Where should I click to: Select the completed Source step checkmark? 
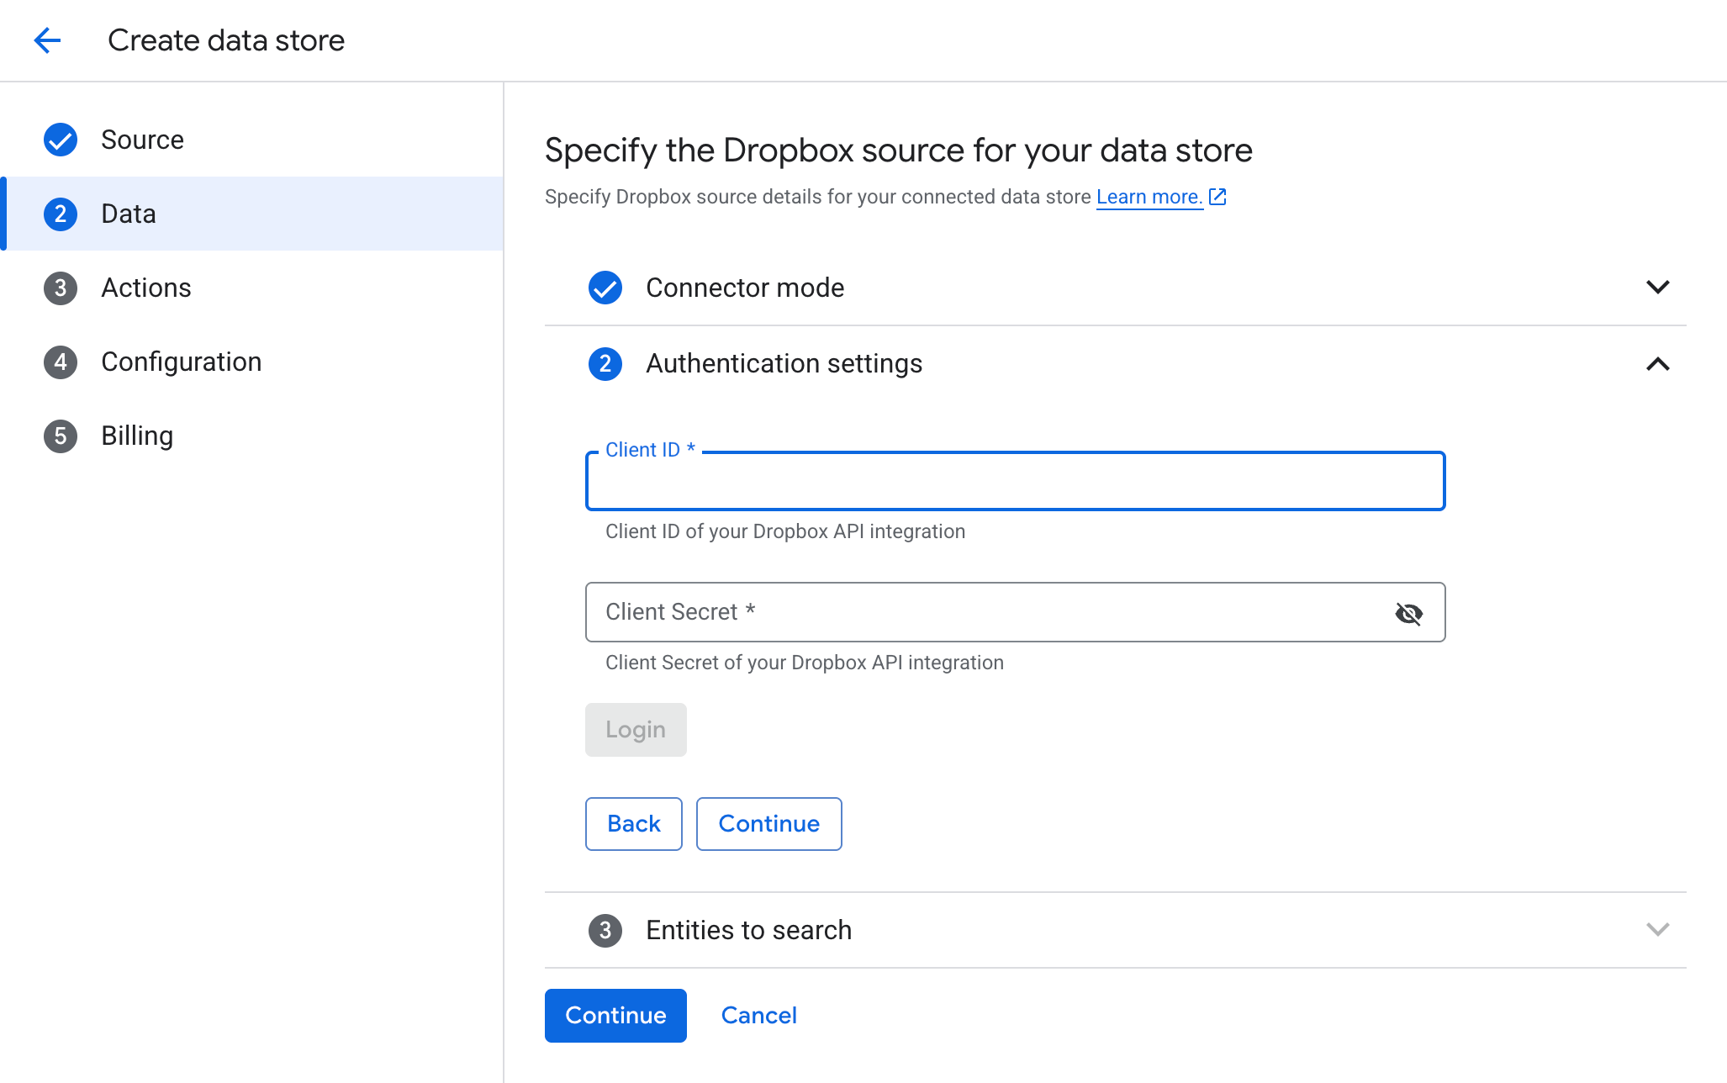coord(60,140)
